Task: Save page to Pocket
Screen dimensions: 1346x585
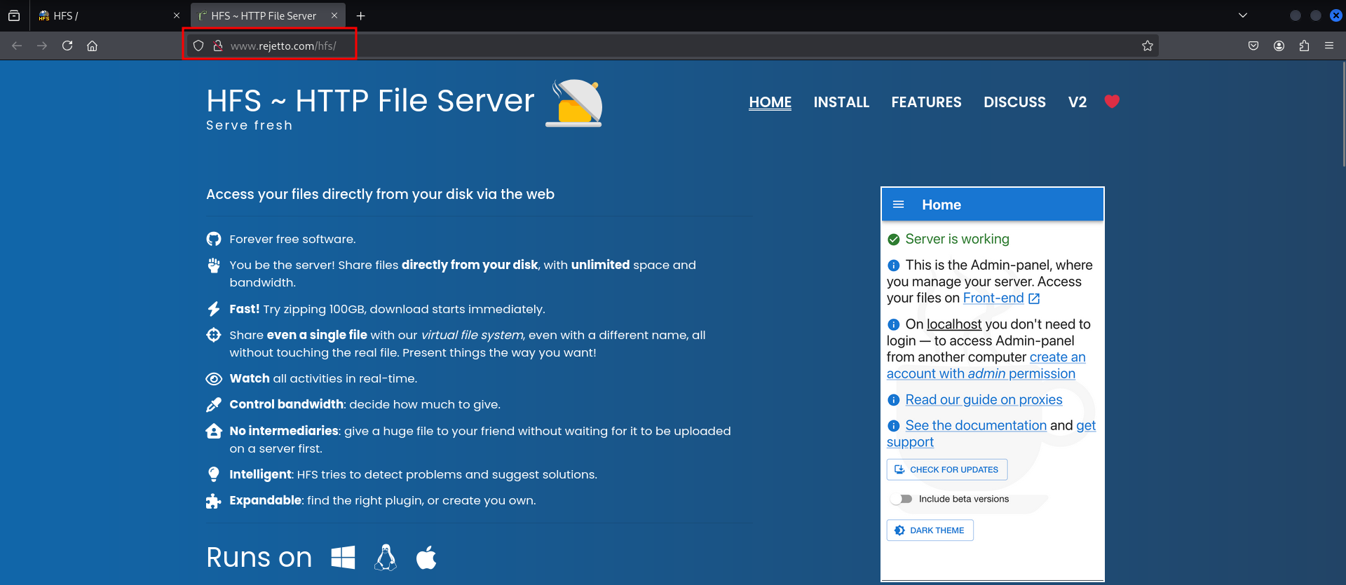Action: coord(1253,46)
